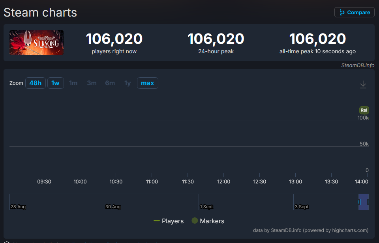379x243 pixels.
Task: Set chart zoom to 3m
Action: tap(92, 83)
